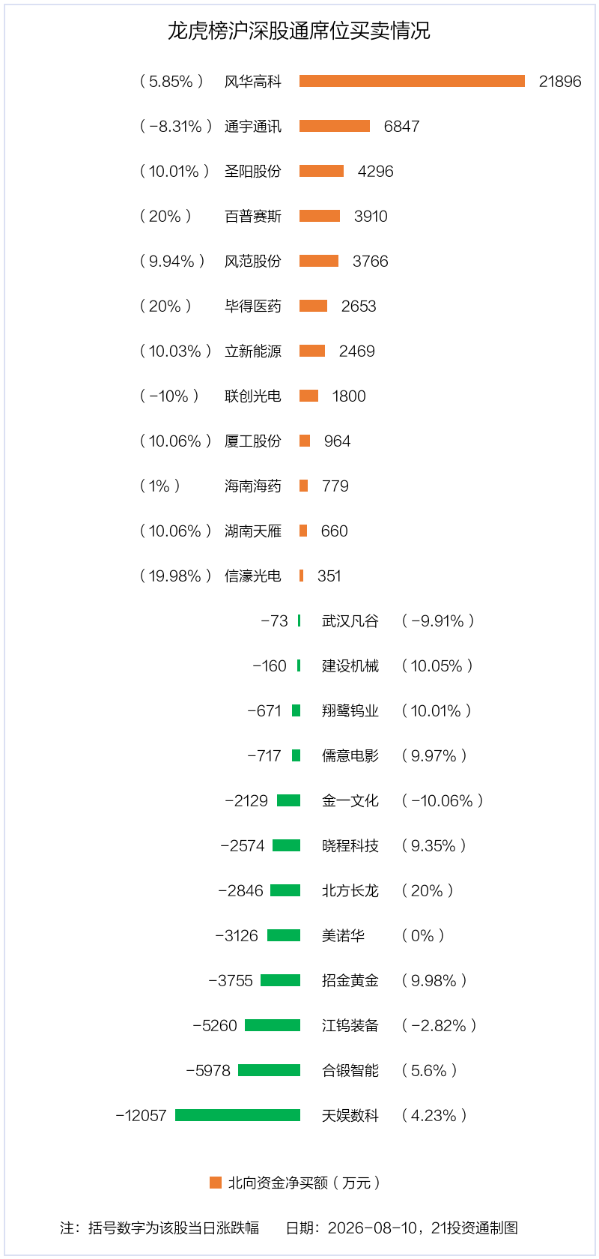The height and width of the screenshot is (1259, 599).
Task: Click the 21896 value label
Action: 560,81
